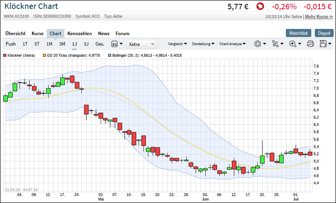Select the Ges. time range
Image resolution: width=336 pixels, height=203 pixels.
[x=100, y=44]
